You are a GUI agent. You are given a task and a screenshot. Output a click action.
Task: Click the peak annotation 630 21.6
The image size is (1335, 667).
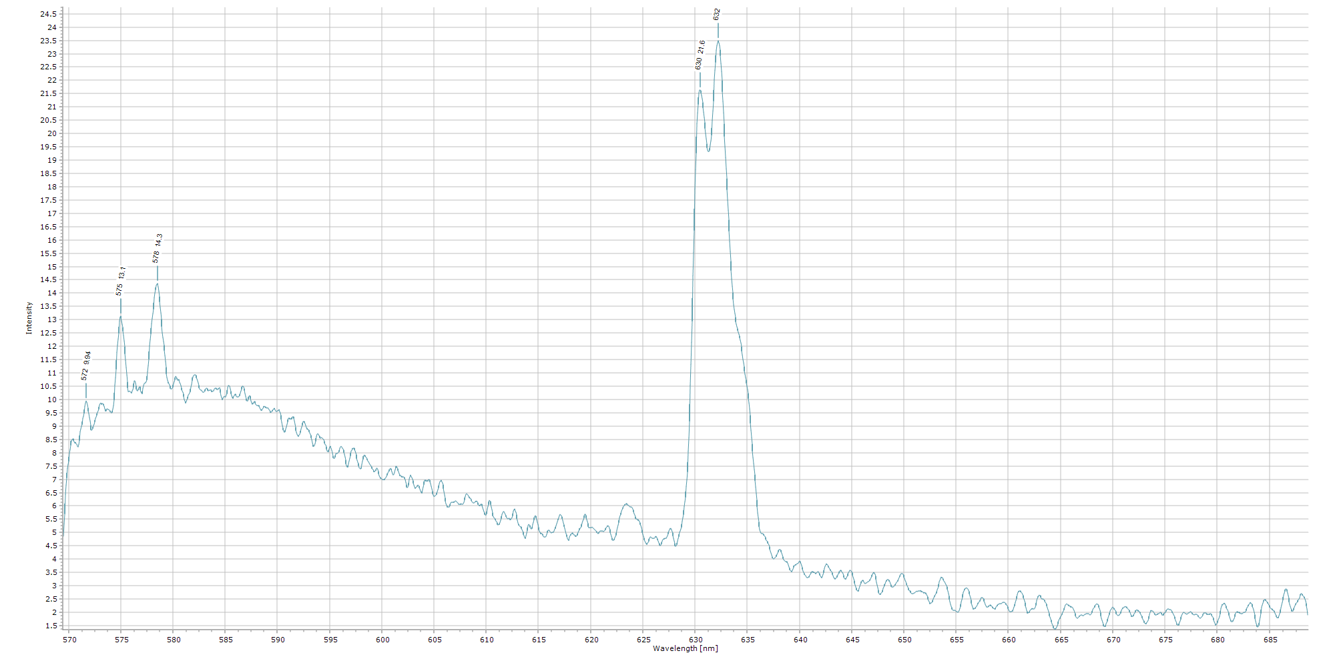point(698,54)
